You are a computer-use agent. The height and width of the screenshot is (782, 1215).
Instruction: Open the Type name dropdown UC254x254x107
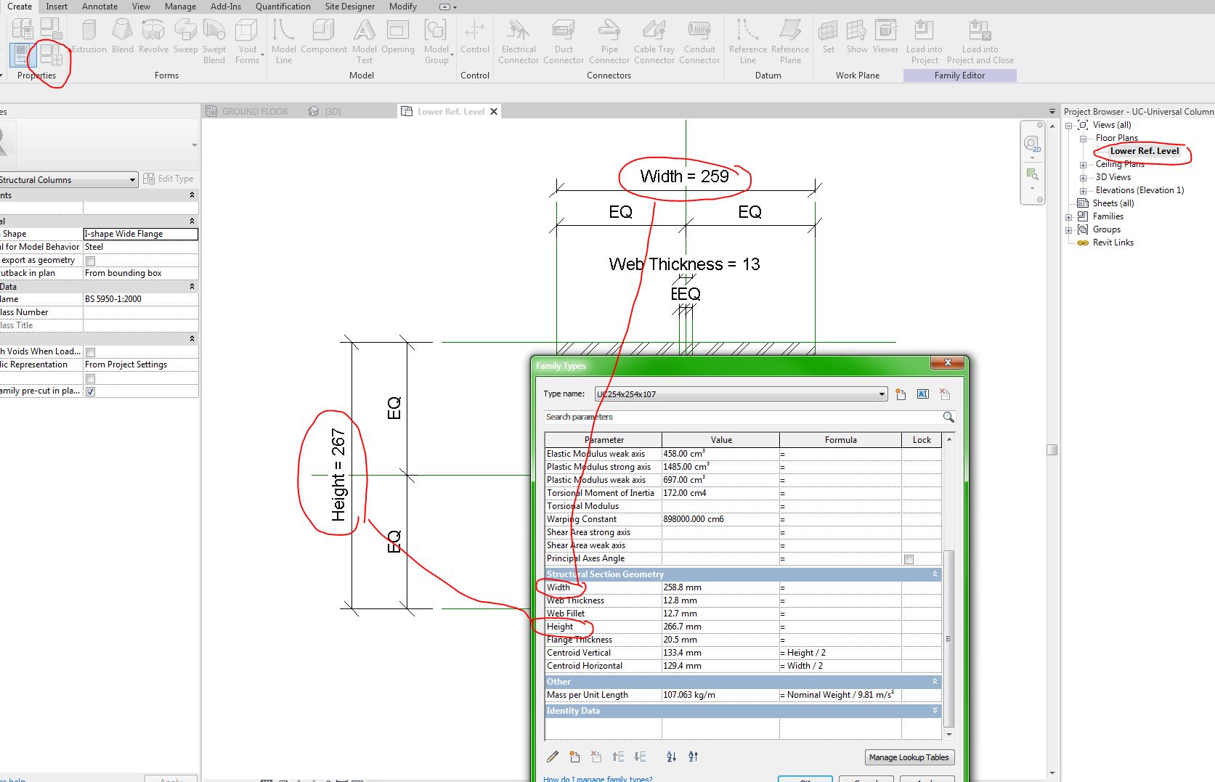(881, 394)
